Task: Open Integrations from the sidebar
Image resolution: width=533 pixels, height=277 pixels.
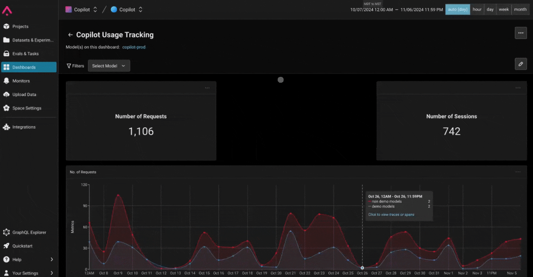Action: pos(29,127)
